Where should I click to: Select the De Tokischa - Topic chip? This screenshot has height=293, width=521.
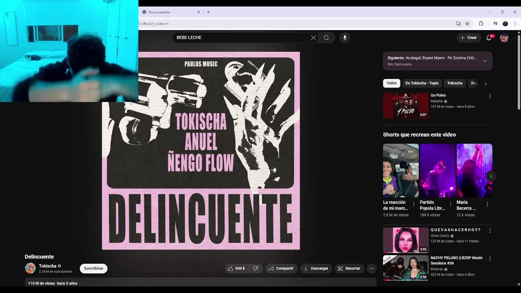pos(422,83)
